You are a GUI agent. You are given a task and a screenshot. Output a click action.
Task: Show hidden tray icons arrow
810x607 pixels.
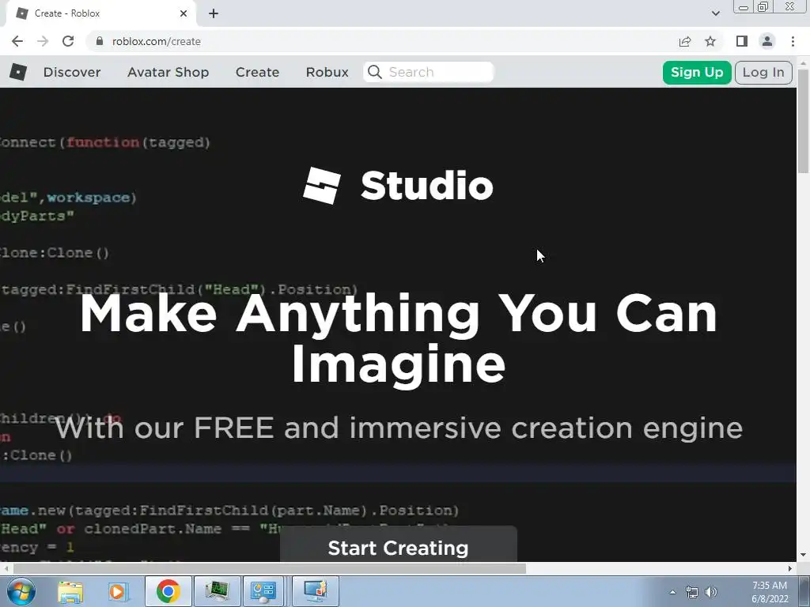coord(672,592)
